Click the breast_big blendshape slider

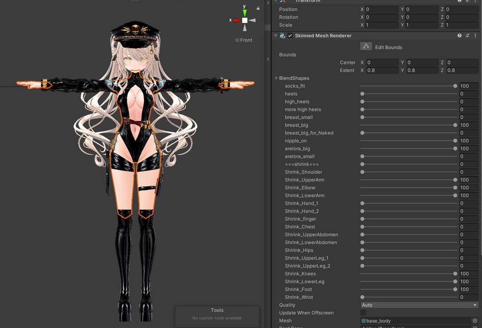[409, 125]
